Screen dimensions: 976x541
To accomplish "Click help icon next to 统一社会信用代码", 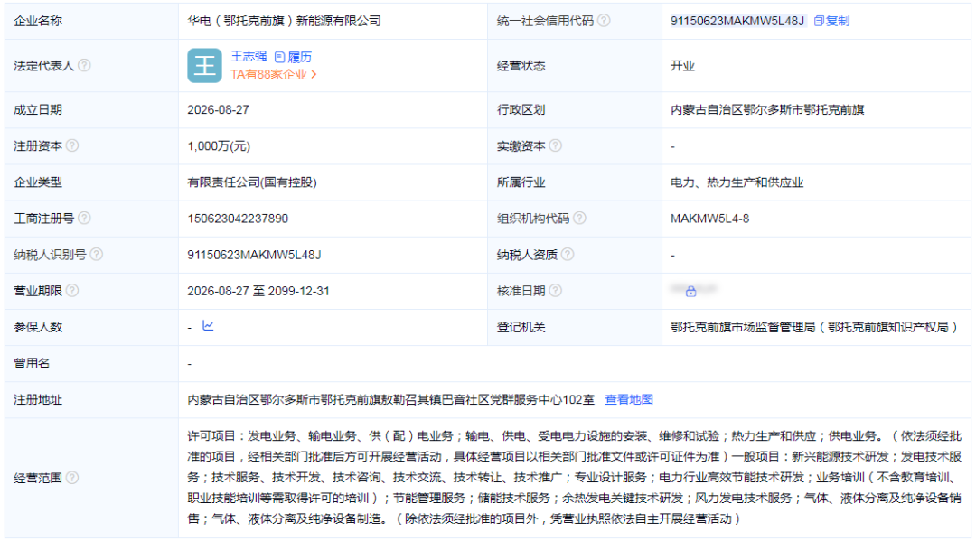I will (604, 21).
